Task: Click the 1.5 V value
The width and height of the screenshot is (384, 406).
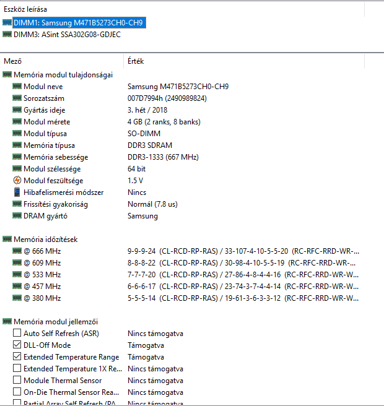Action: (135, 181)
